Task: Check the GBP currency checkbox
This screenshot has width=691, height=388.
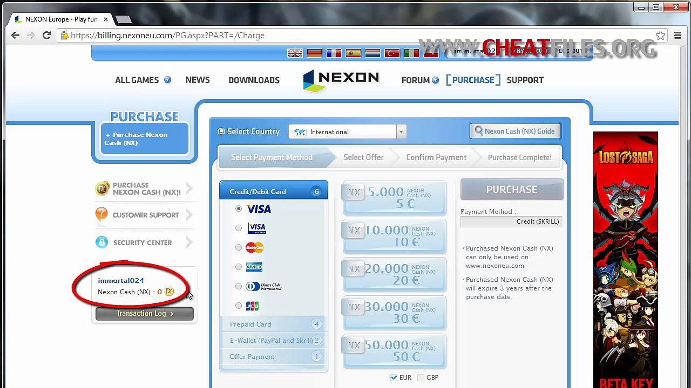Action: pos(421,377)
